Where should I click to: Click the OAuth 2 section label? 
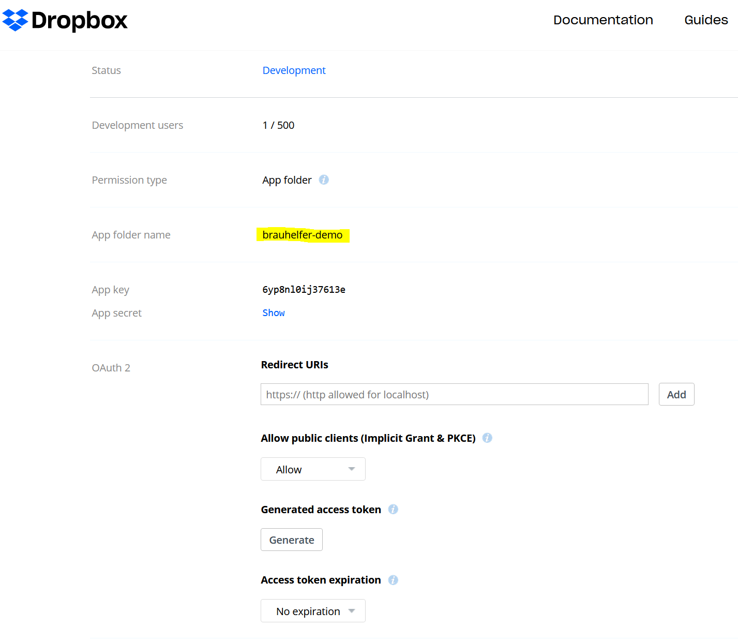click(111, 368)
